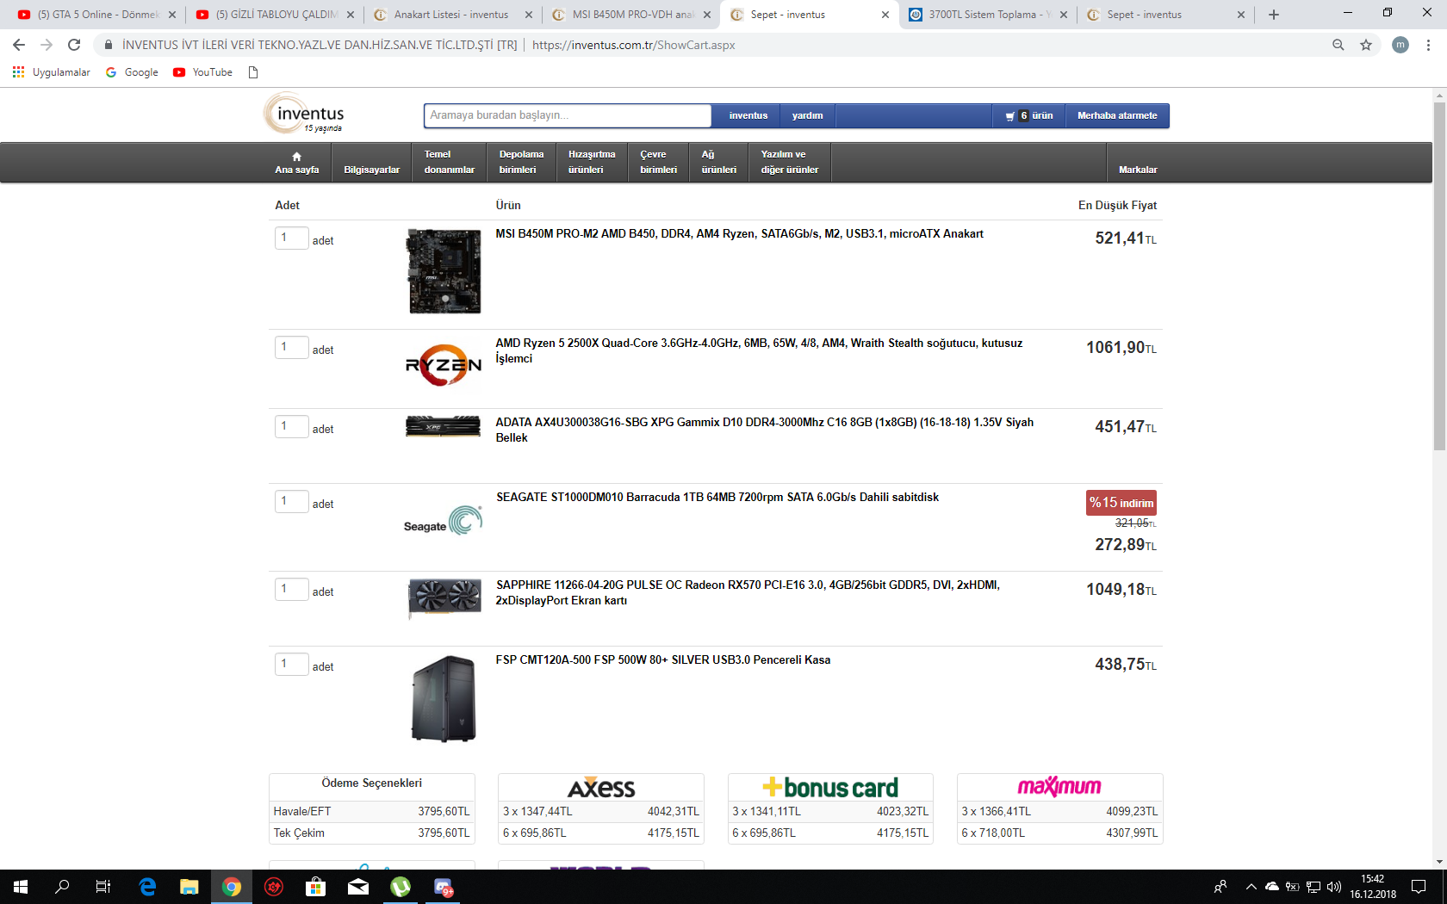Bookmark this page with the star icon
This screenshot has height=904, width=1447.
coord(1366,45)
